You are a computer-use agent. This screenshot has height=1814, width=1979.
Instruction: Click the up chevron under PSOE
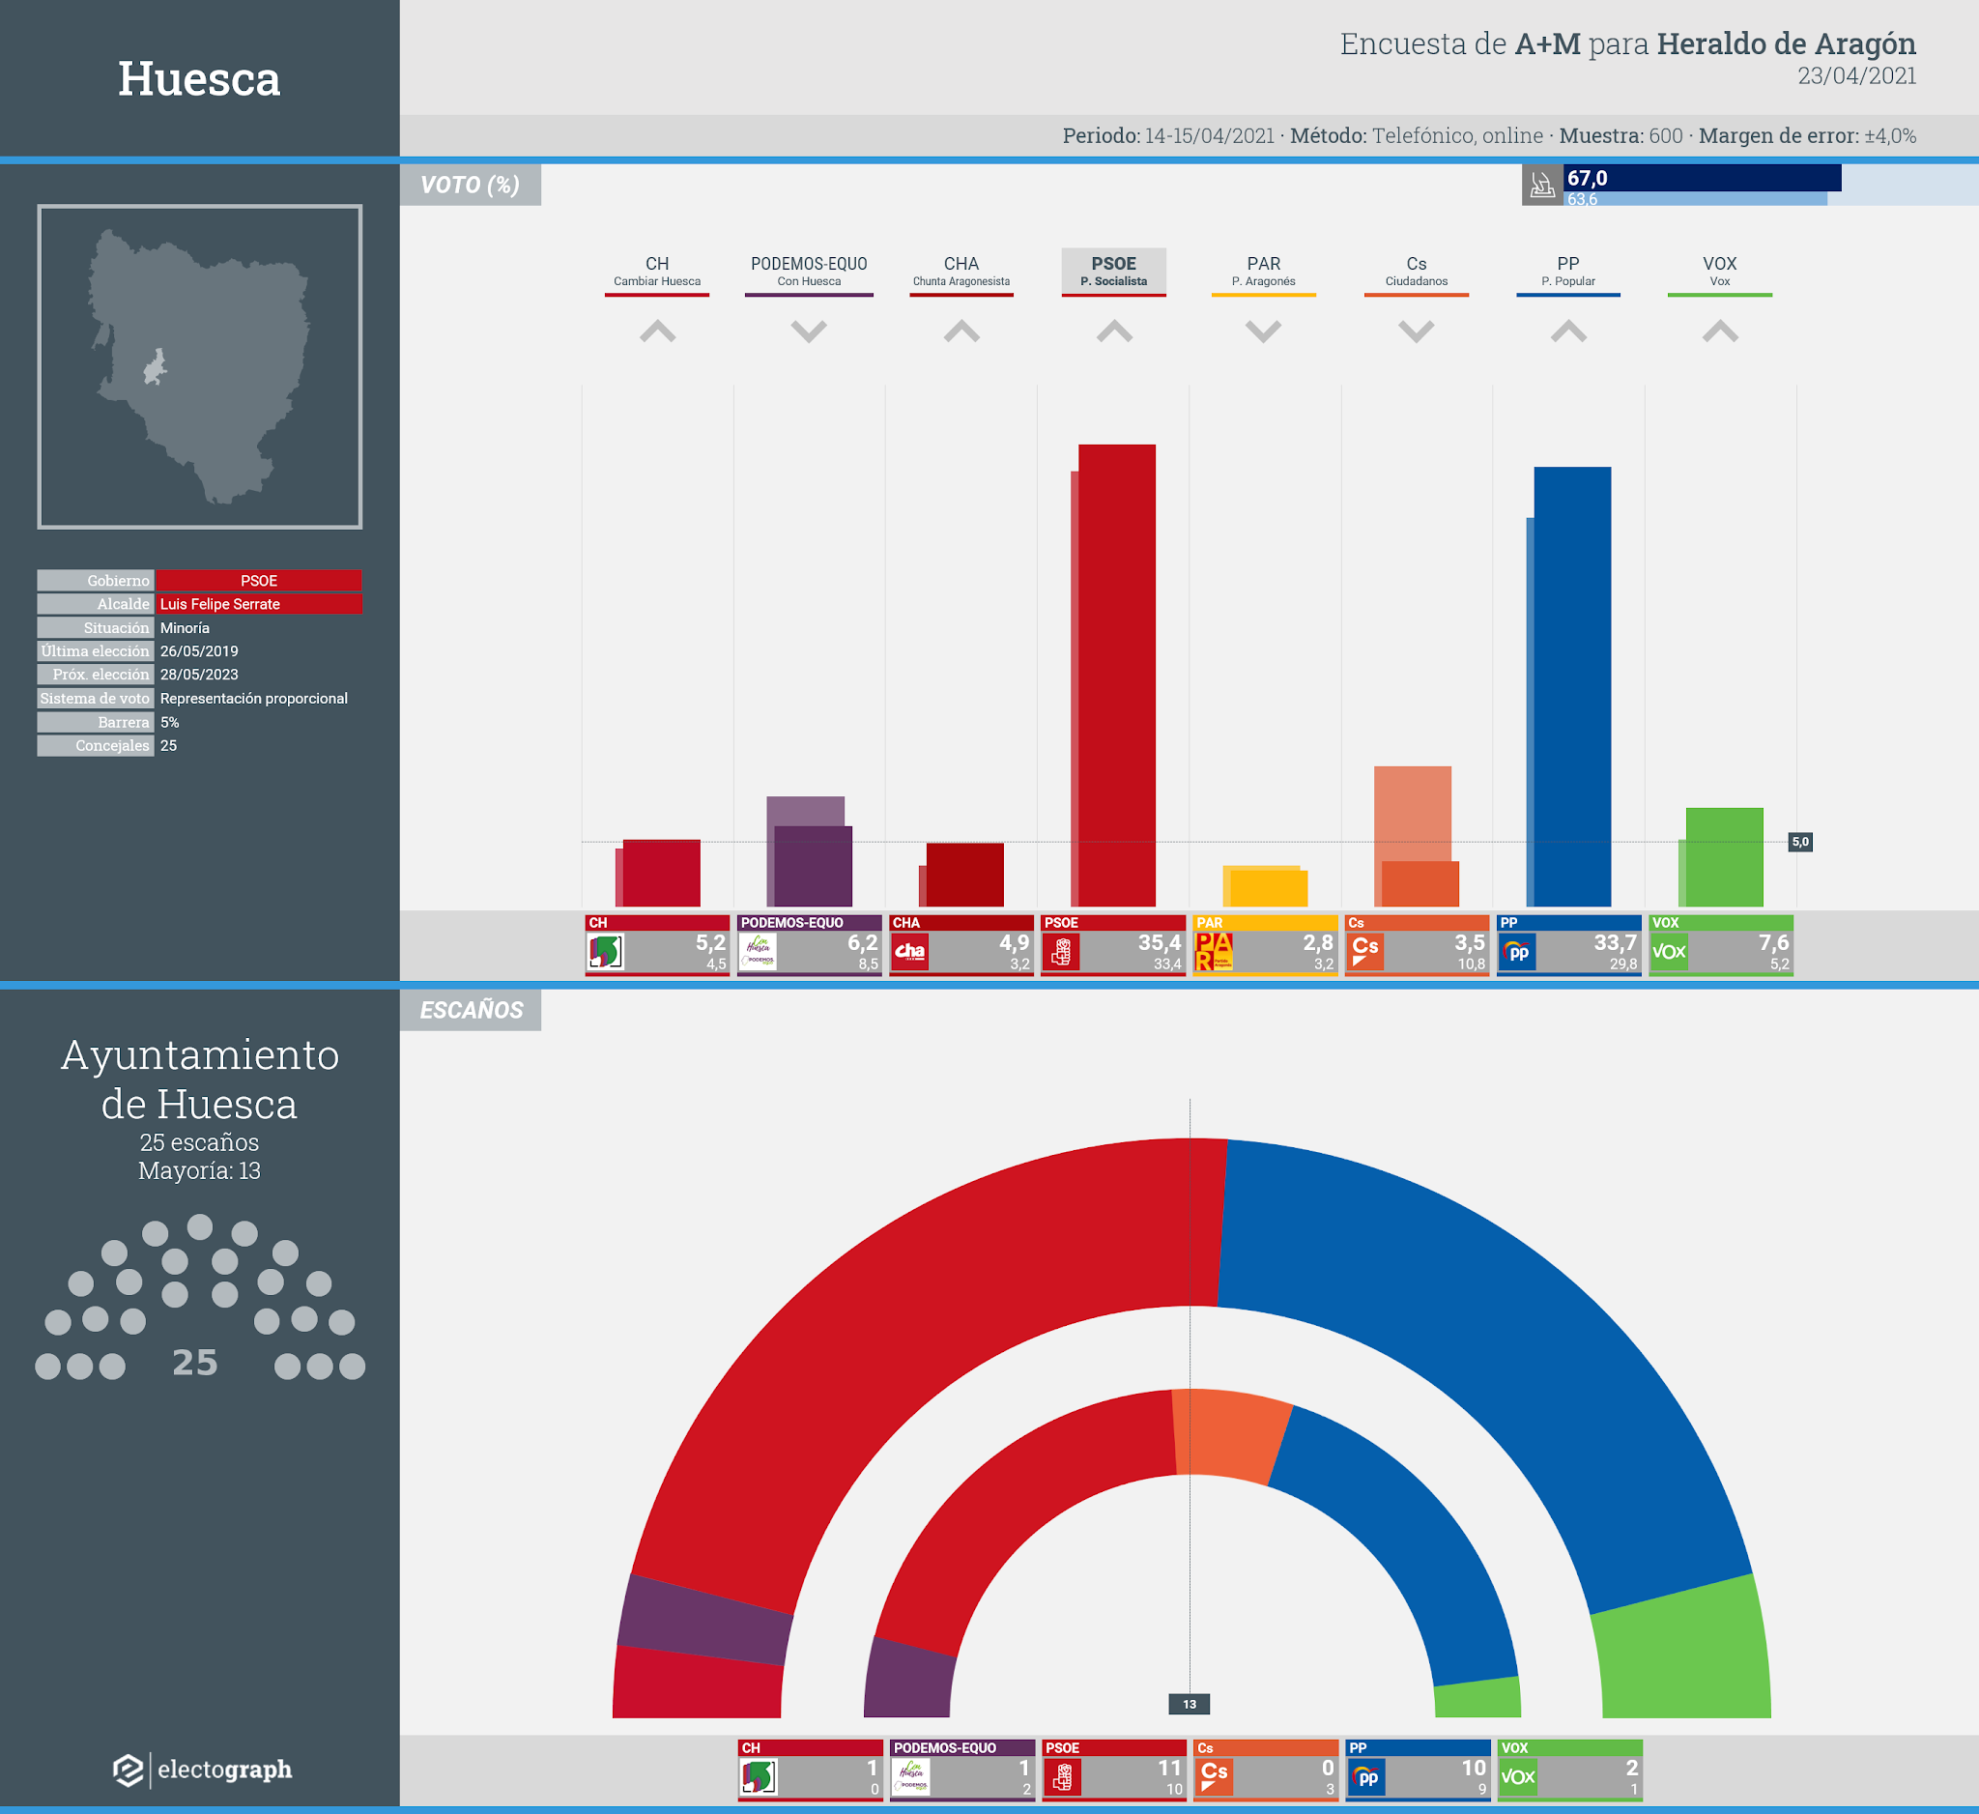coord(1114,331)
